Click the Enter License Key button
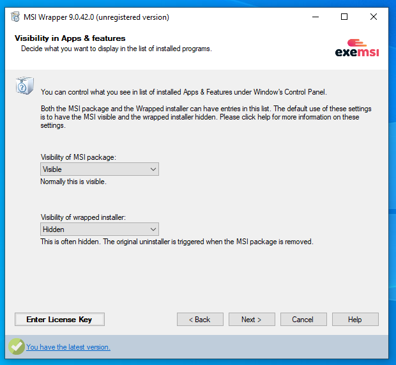 59,320
